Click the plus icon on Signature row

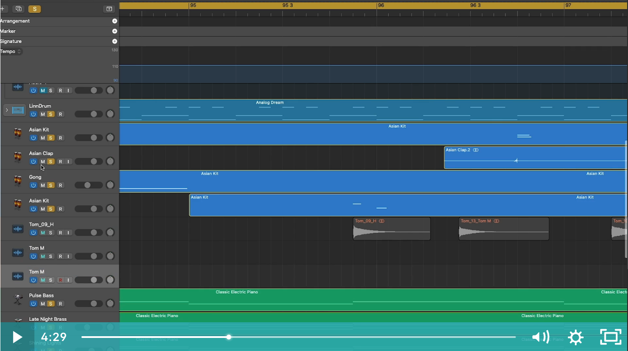tap(115, 41)
